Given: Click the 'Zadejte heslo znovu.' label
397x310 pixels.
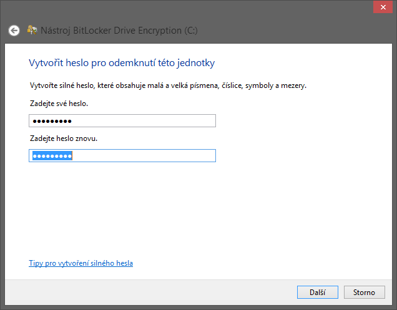Looking at the screenshot, I should (64, 138).
